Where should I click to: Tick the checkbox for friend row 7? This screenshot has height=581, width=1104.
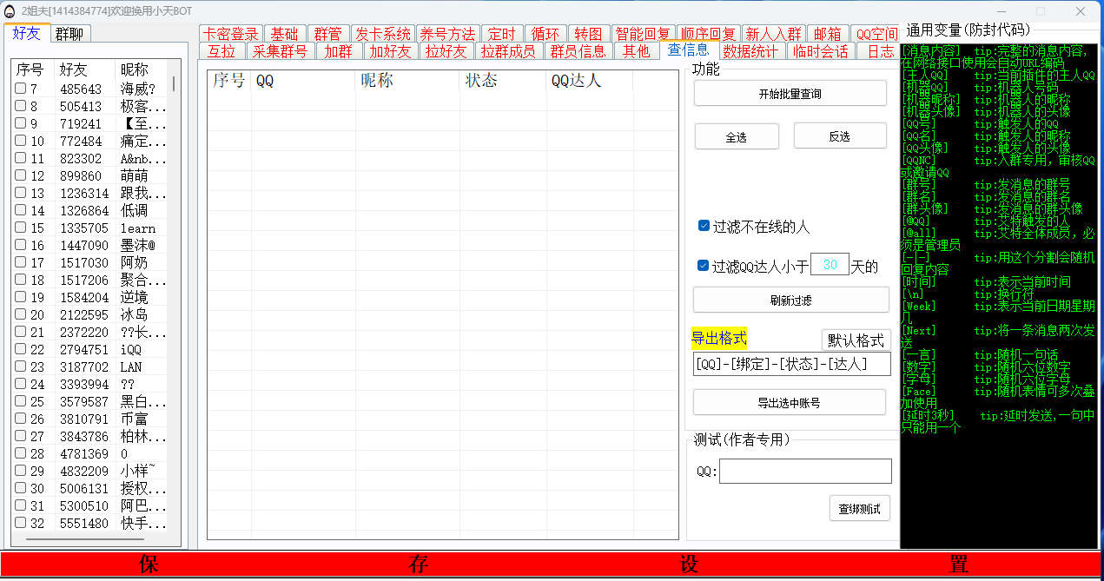(20, 89)
